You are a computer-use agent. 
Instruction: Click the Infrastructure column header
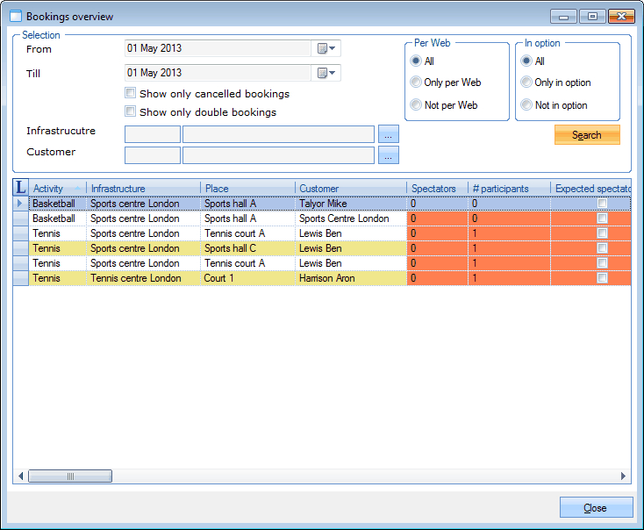tap(143, 189)
